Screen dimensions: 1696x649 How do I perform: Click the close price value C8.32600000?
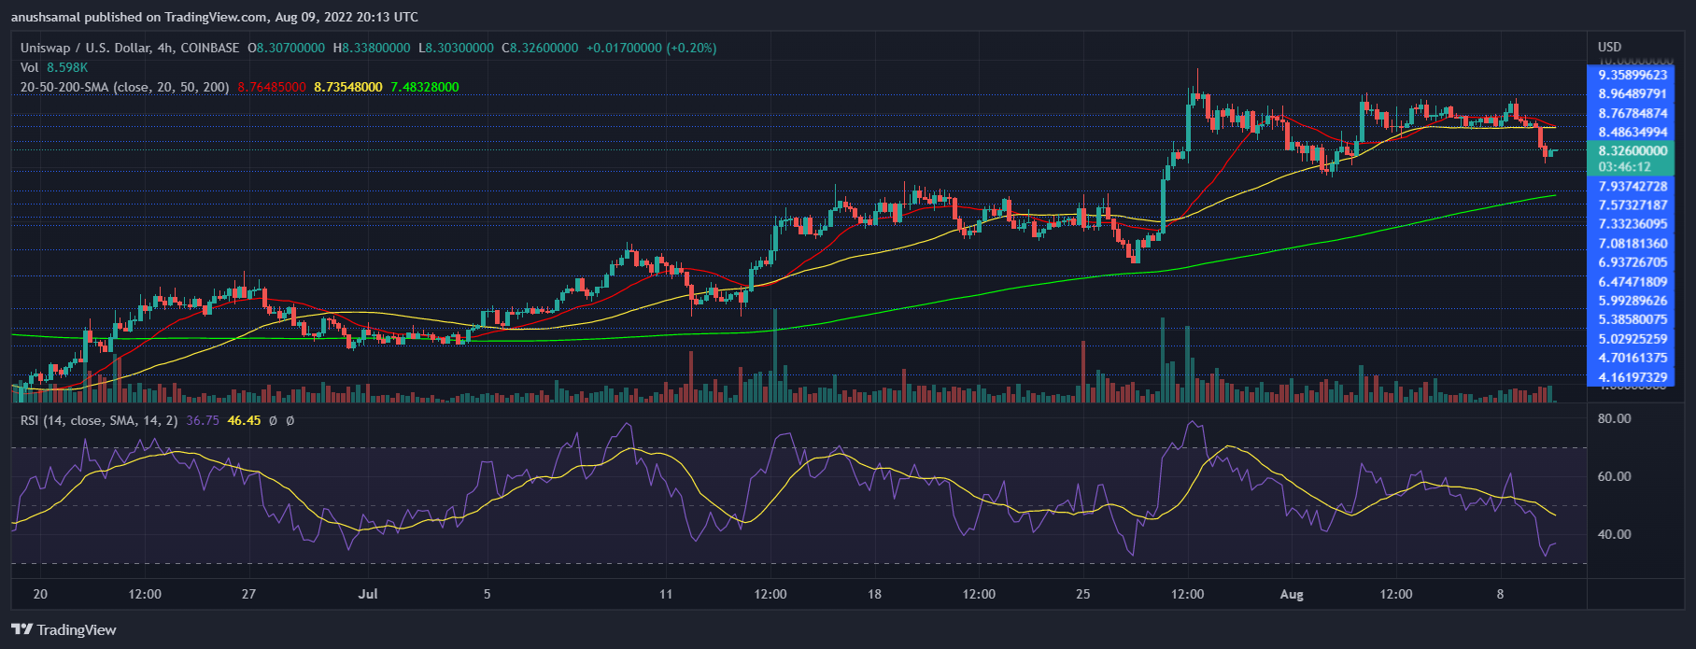pos(540,48)
